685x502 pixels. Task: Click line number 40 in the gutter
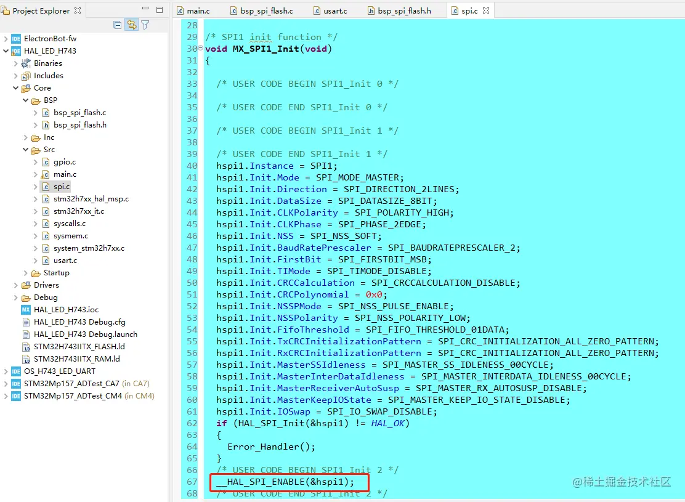point(192,166)
